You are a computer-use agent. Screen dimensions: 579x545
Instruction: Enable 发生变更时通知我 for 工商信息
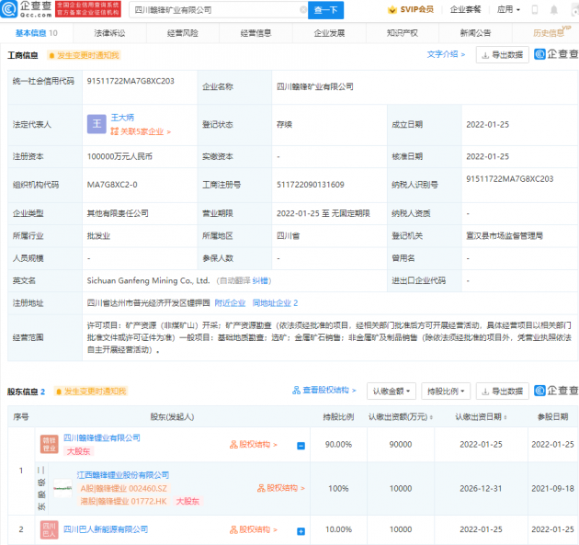click(x=85, y=55)
